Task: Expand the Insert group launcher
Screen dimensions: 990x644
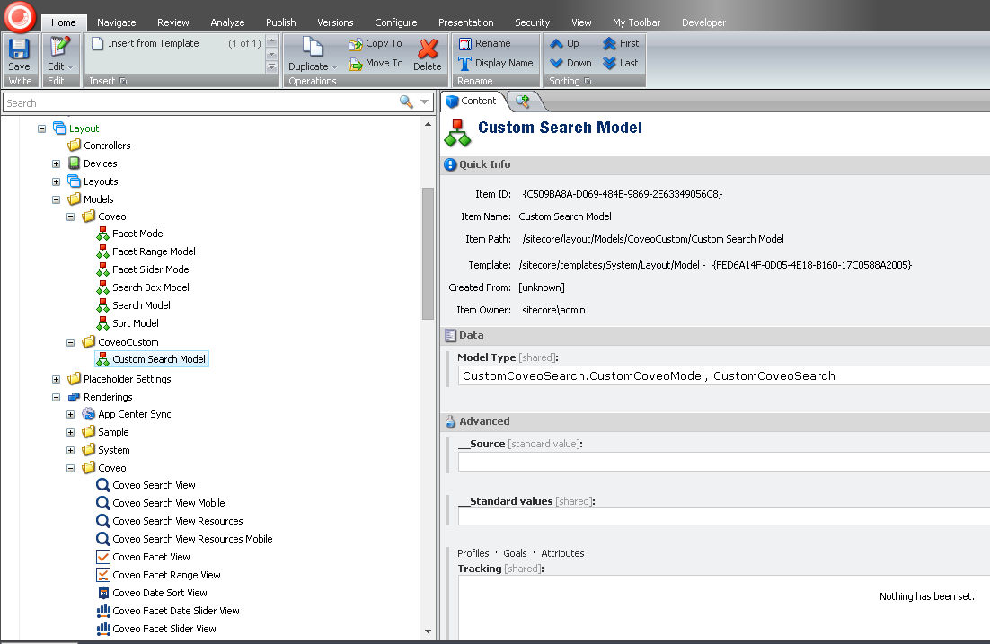Action: 124,82
